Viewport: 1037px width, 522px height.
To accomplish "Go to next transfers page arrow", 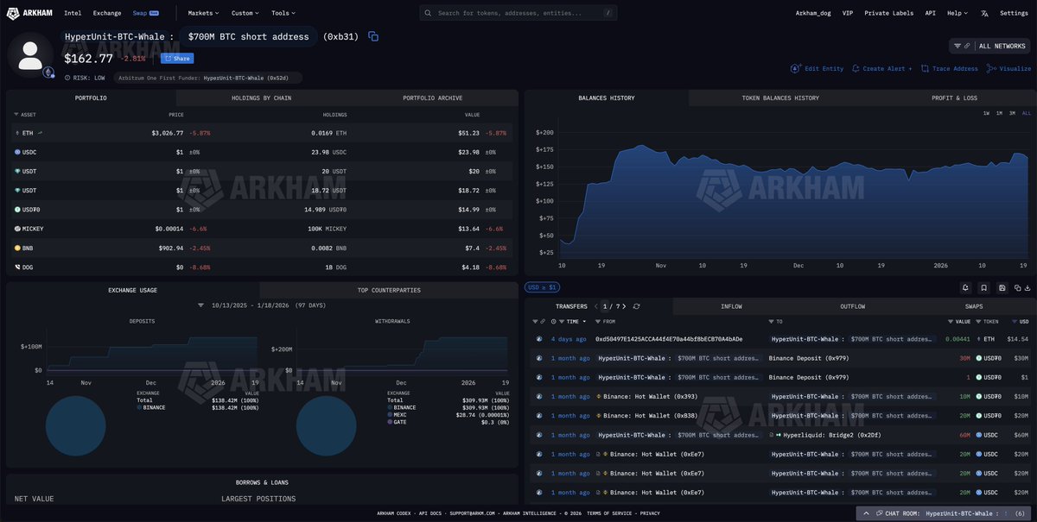I will coord(624,306).
